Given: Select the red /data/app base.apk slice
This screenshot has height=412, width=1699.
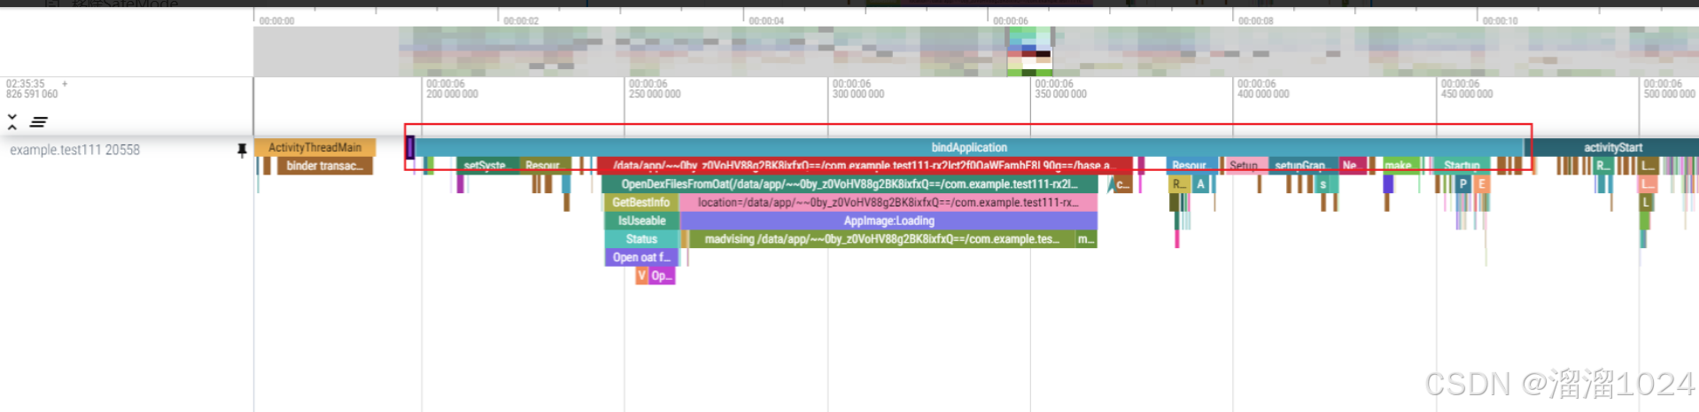Looking at the screenshot, I should tap(865, 166).
